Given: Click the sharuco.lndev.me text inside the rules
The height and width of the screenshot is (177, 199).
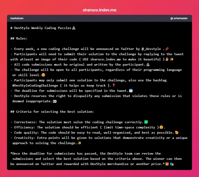Looking at the screenshot, I should [106, 59].
